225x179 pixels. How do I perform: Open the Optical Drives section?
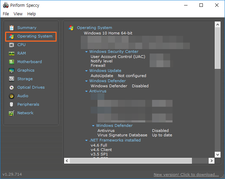(x=31, y=87)
